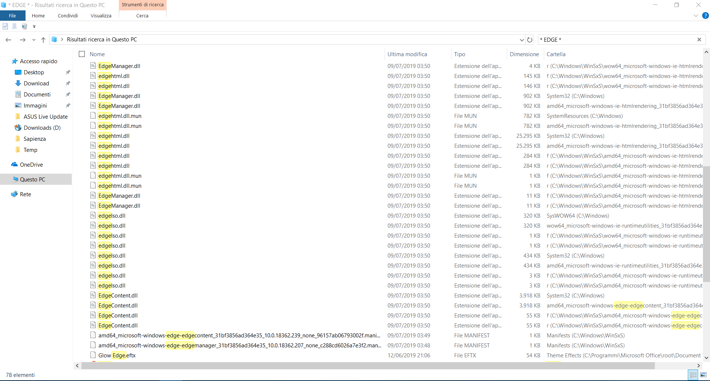Viewport: 710px width, 381px height.
Task: Click Risultati ricerca in Questo PC breadcrumb
Action: point(102,40)
